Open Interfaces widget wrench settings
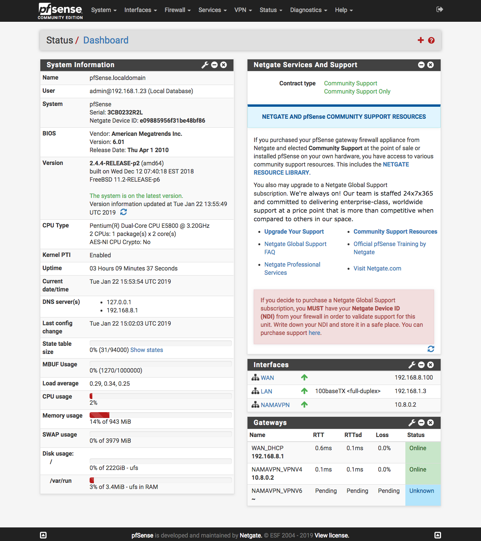 (412, 365)
